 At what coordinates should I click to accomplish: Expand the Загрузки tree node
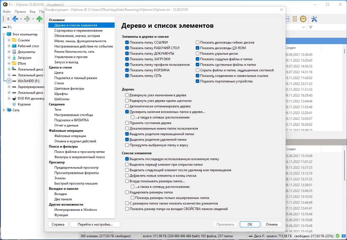click(x=9, y=58)
